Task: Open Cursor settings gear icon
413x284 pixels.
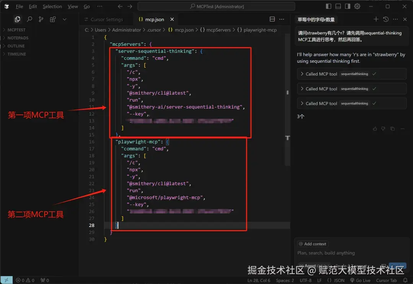Action: (x=357, y=6)
